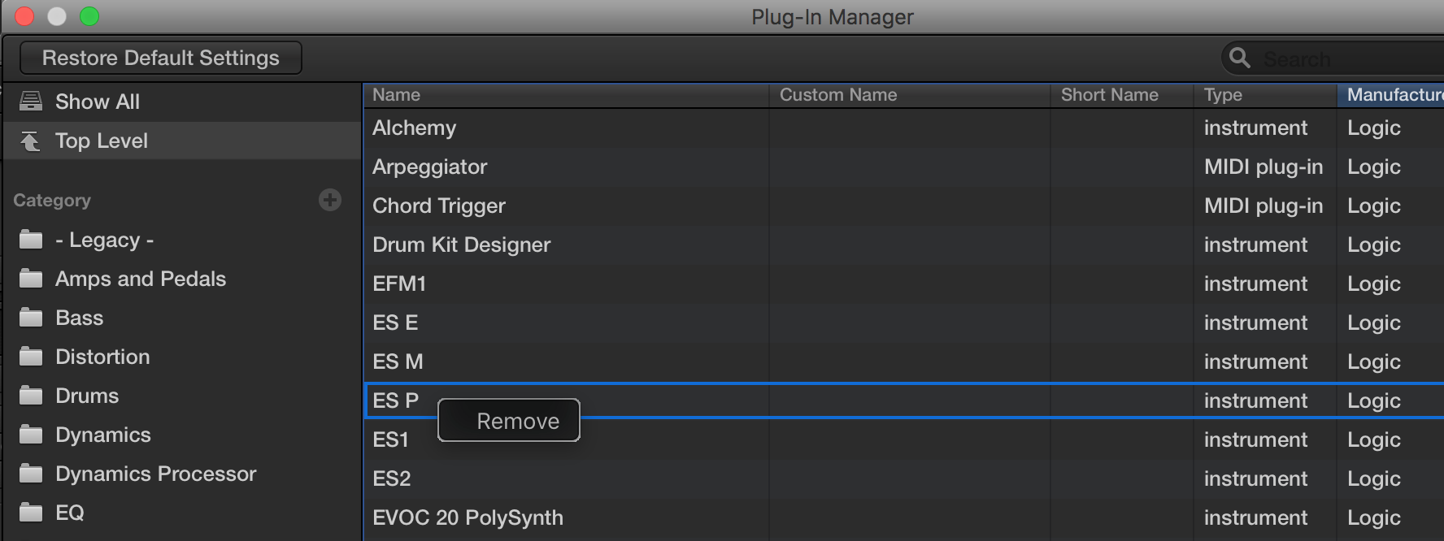
Task: Click the Drums folder icon
Action: click(x=31, y=396)
